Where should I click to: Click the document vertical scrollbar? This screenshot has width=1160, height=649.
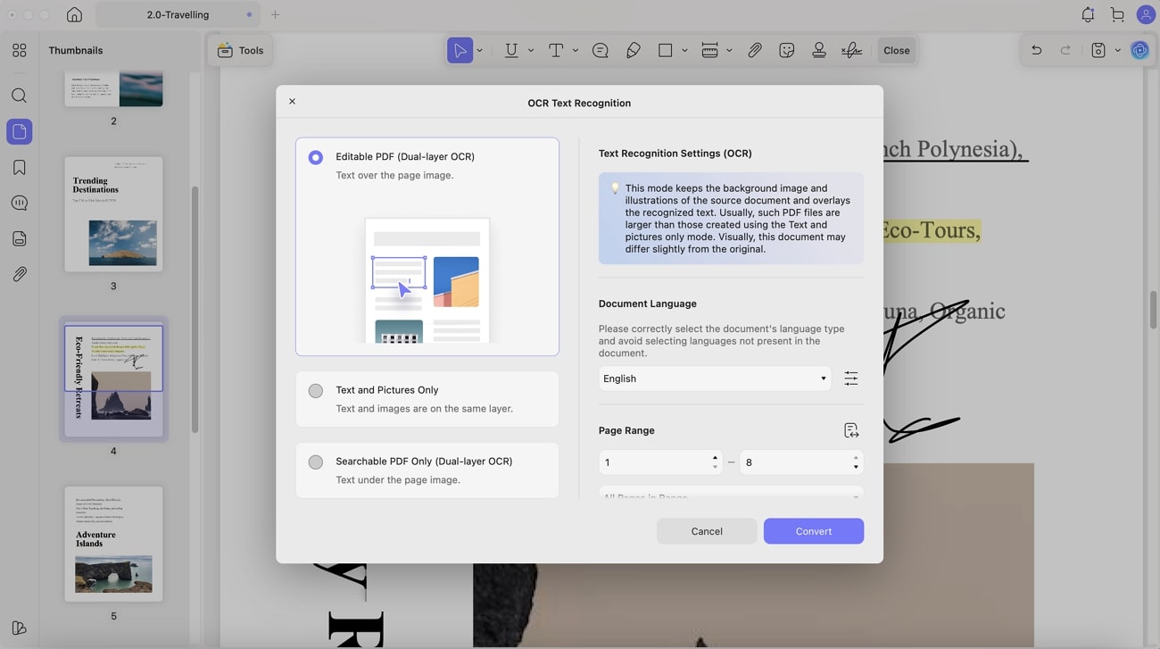tap(1153, 310)
